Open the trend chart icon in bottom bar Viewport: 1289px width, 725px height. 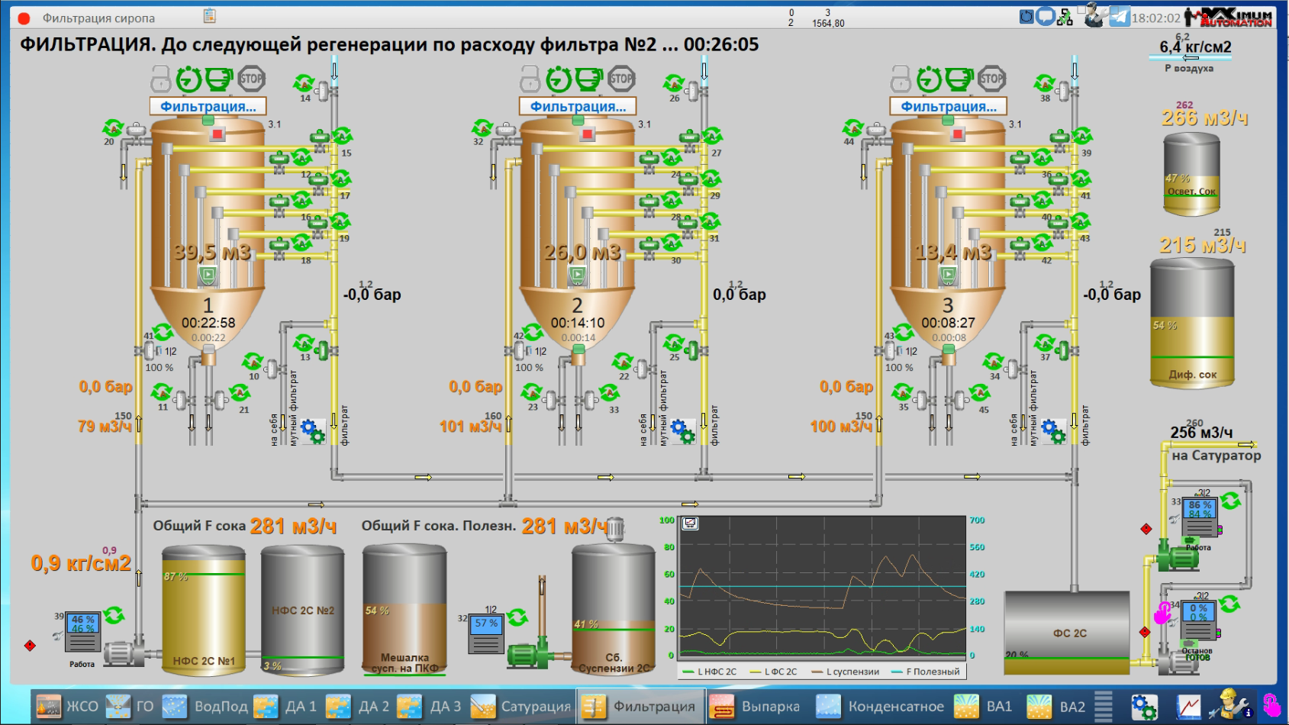click(x=1188, y=707)
